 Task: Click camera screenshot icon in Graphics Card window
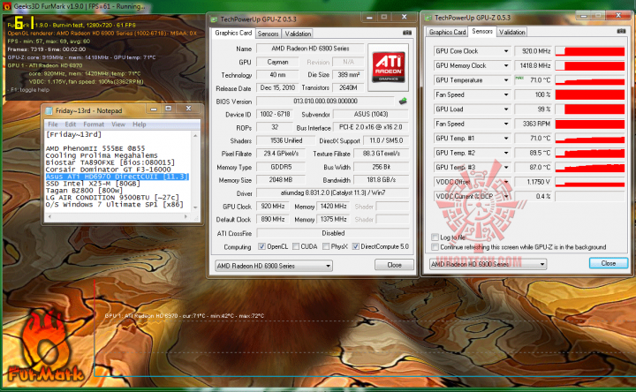coord(407,33)
